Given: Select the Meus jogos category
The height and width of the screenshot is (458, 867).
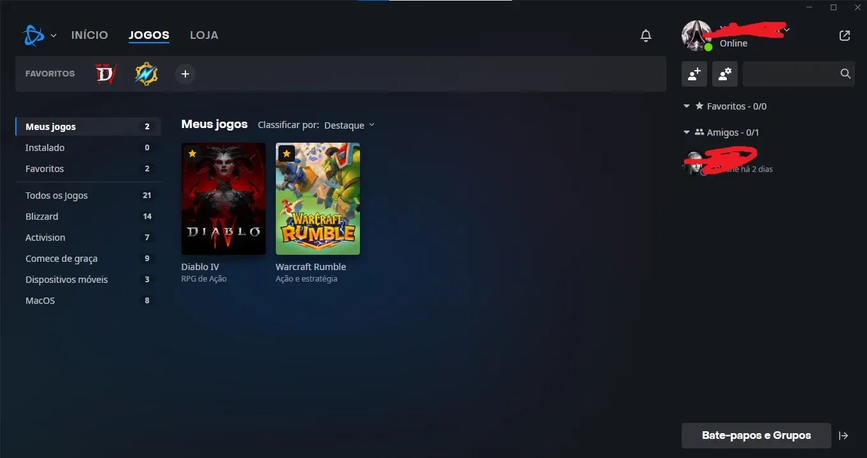Looking at the screenshot, I should [88, 127].
